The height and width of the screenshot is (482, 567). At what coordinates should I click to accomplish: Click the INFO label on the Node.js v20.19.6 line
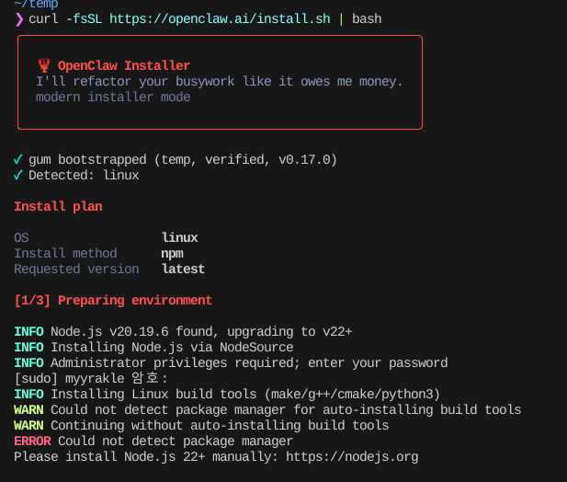coord(28,331)
